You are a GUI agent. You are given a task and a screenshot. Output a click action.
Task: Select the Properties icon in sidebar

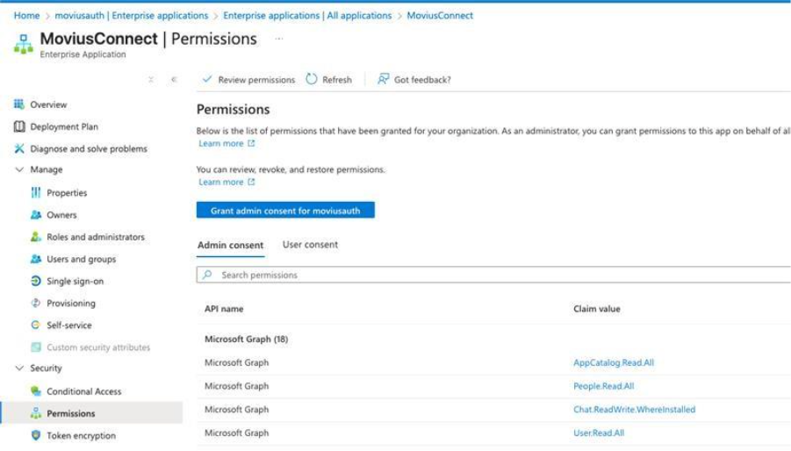click(36, 192)
